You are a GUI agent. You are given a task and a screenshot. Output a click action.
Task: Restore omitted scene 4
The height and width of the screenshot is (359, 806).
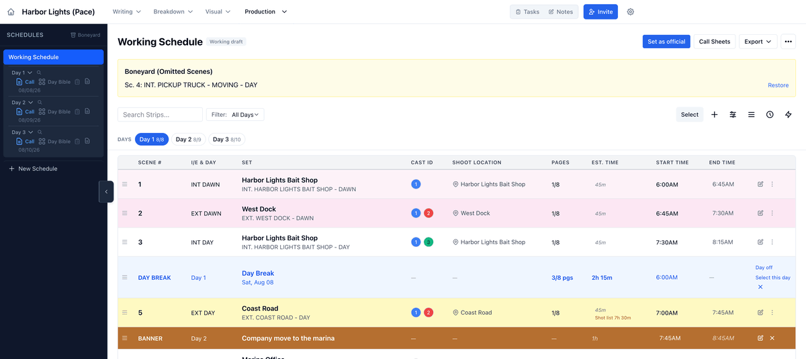click(x=778, y=85)
